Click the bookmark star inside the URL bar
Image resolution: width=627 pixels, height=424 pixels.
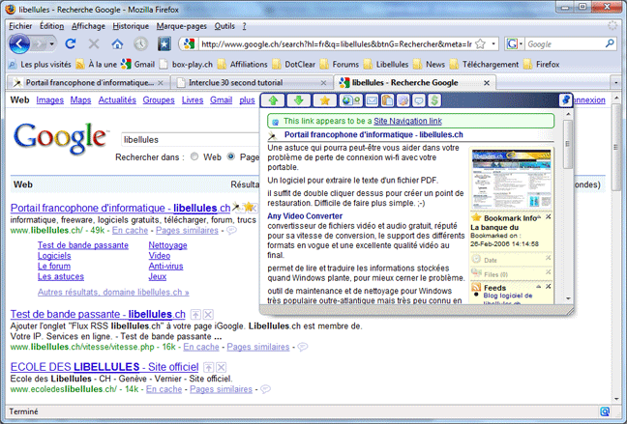(480, 43)
